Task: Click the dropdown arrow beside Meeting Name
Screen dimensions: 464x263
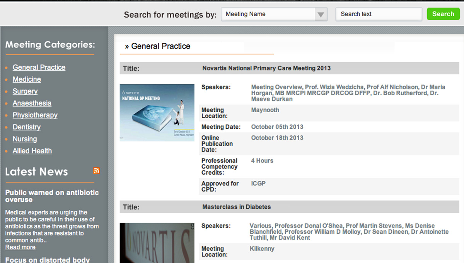Action: coord(320,15)
